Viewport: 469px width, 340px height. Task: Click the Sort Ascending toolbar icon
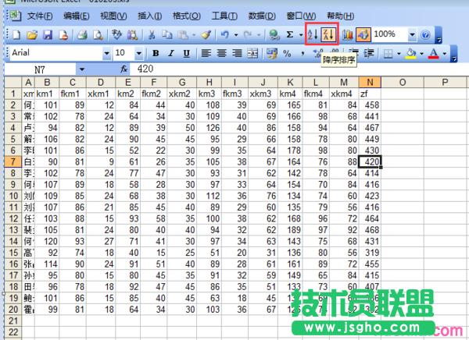pos(313,34)
